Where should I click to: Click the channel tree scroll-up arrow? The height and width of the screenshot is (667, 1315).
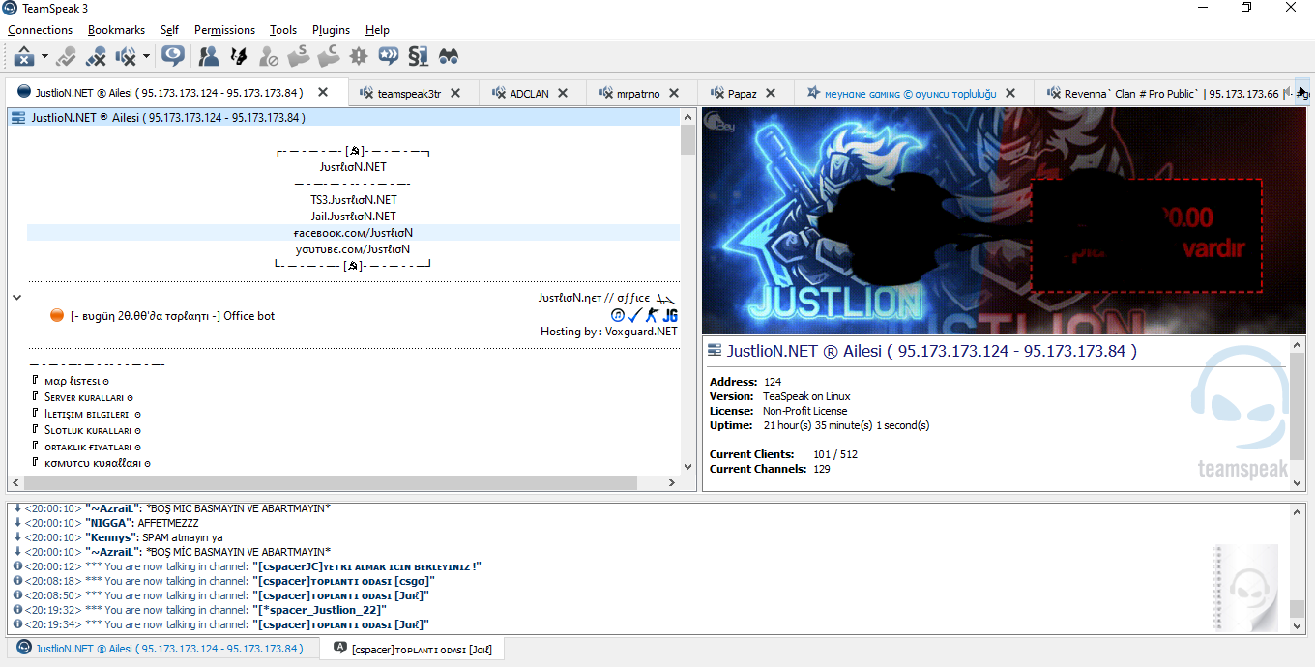(688, 117)
